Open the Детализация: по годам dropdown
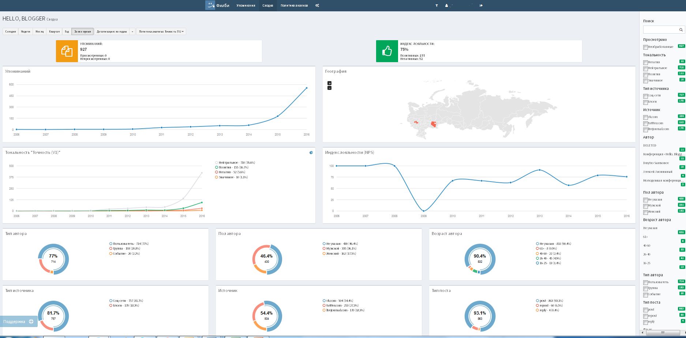 (112, 31)
